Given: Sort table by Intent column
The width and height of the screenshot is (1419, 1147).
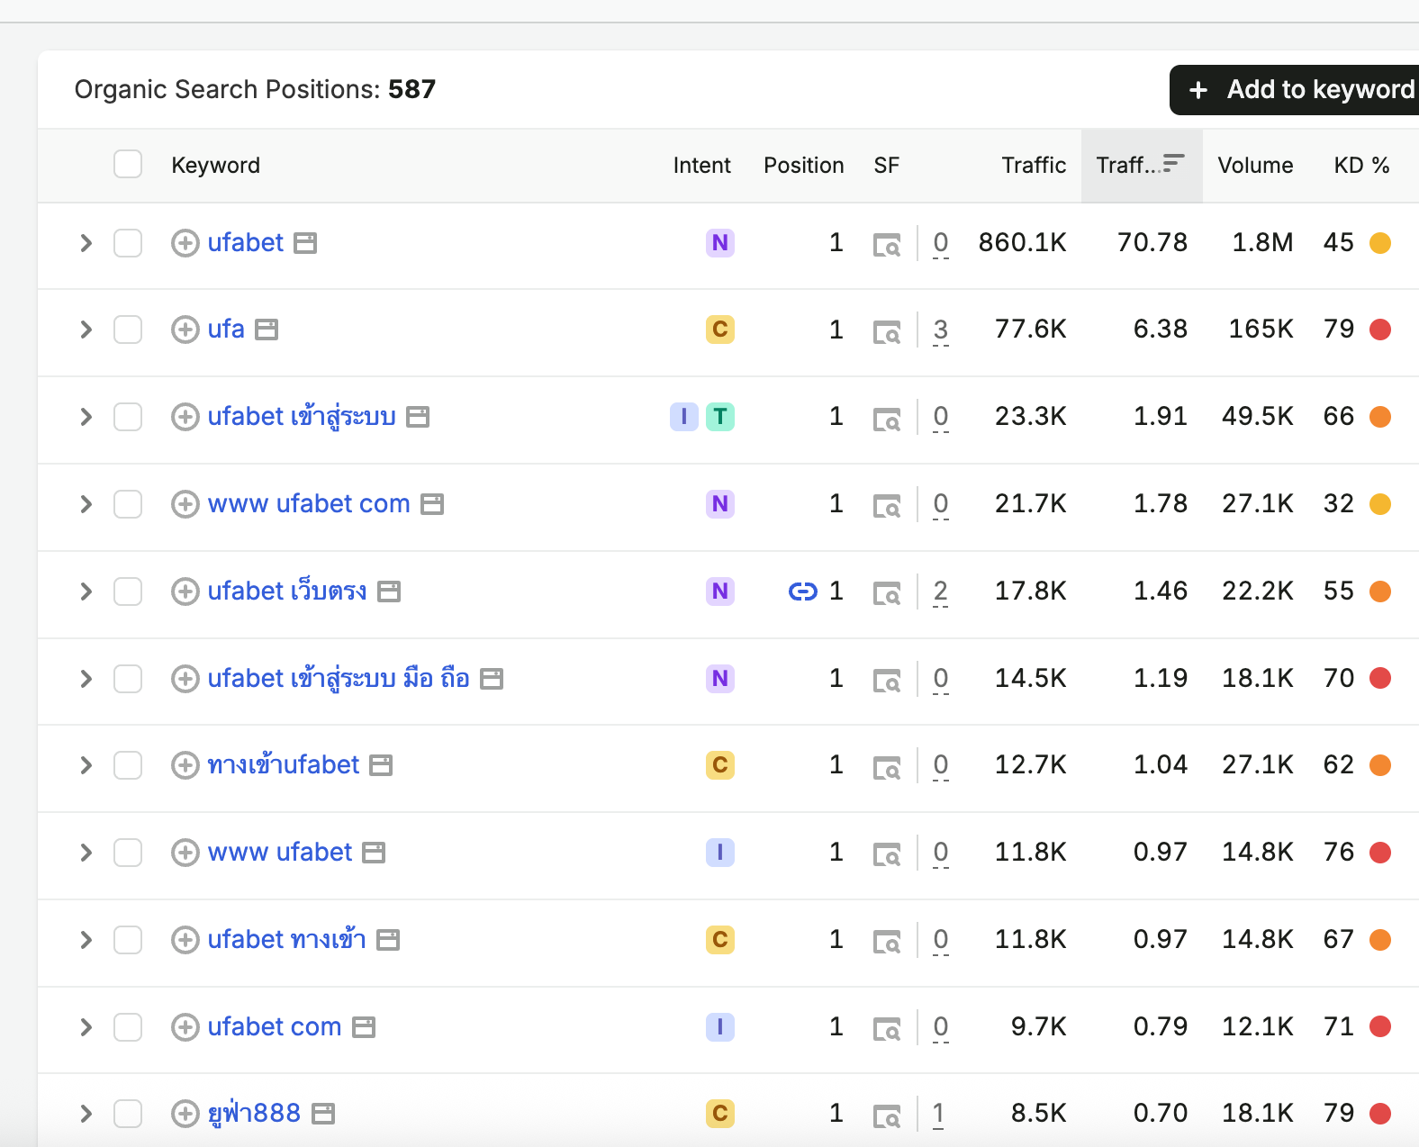Looking at the screenshot, I should click(702, 166).
